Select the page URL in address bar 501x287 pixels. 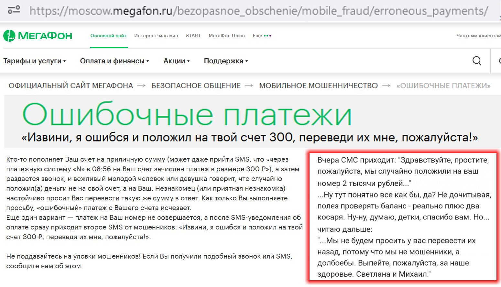click(x=259, y=11)
